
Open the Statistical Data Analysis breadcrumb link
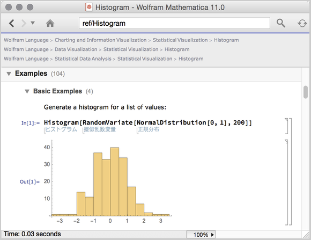point(83,59)
